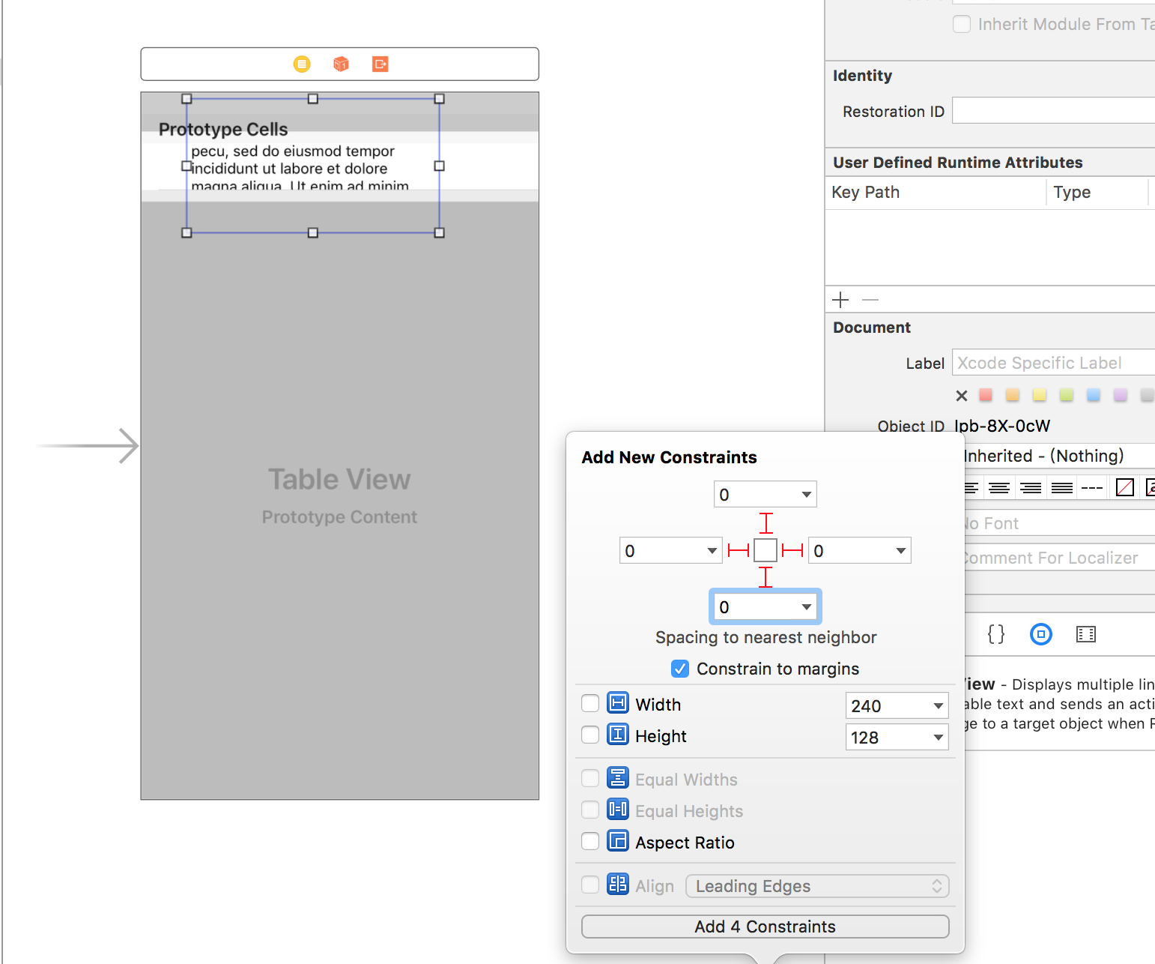Image resolution: width=1155 pixels, height=964 pixels.
Task: Enable the Width constraint checkbox
Action: [589, 703]
